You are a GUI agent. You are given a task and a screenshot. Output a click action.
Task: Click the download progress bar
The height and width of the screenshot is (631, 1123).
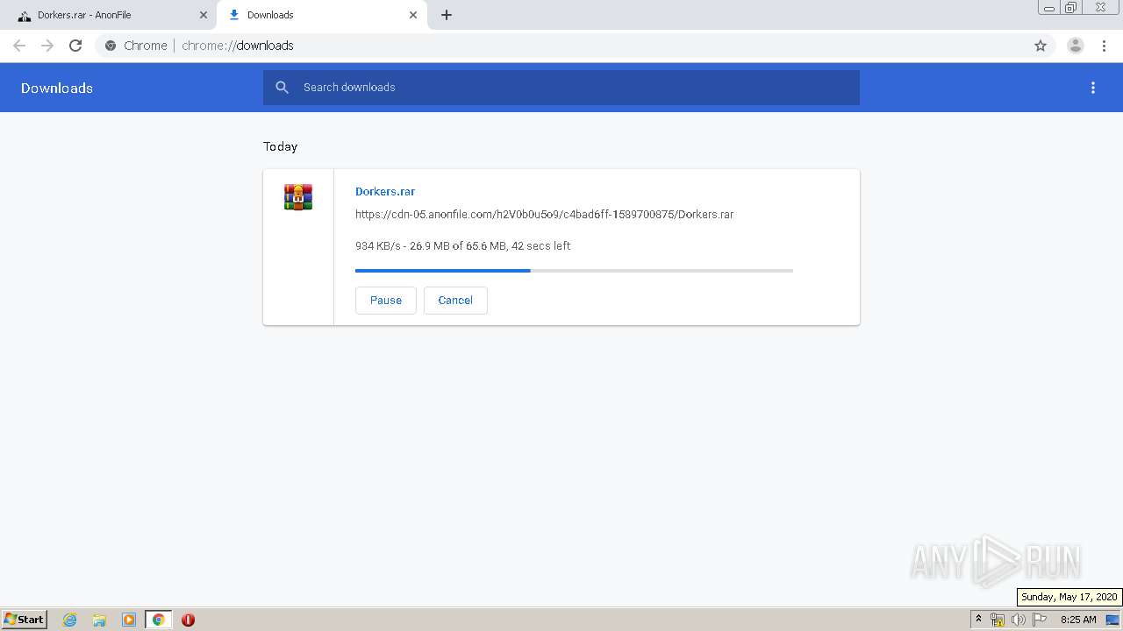(574, 271)
